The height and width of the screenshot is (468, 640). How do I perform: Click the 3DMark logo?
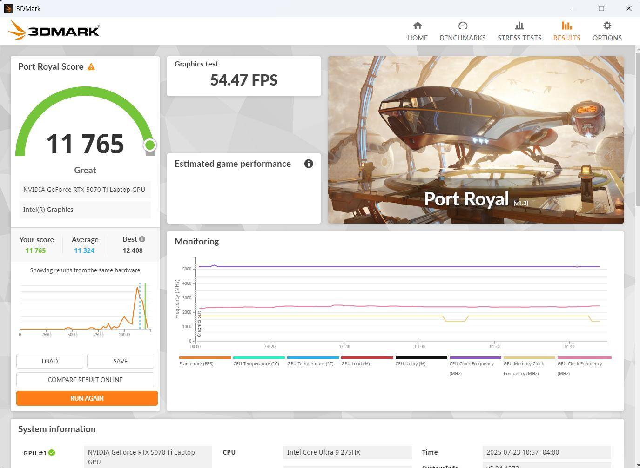click(x=54, y=31)
